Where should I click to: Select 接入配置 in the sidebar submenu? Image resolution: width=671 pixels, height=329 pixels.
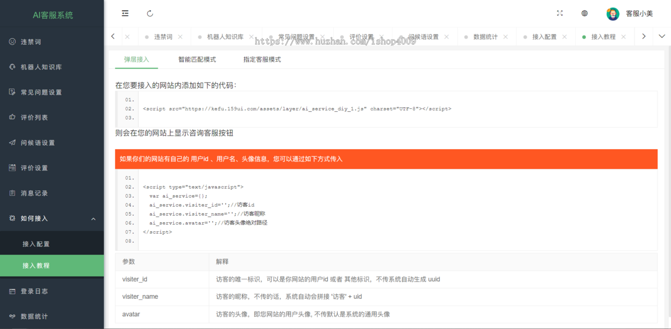pos(52,244)
